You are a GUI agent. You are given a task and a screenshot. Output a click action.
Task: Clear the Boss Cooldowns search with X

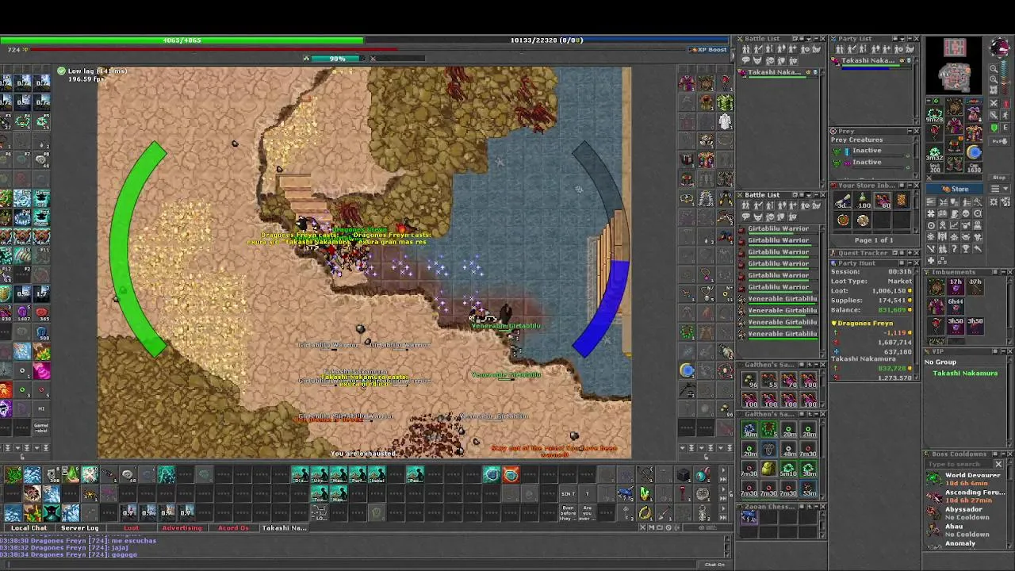tap(998, 464)
